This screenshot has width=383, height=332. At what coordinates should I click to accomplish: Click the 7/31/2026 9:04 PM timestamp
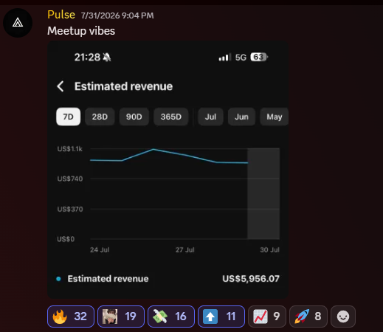[117, 15]
